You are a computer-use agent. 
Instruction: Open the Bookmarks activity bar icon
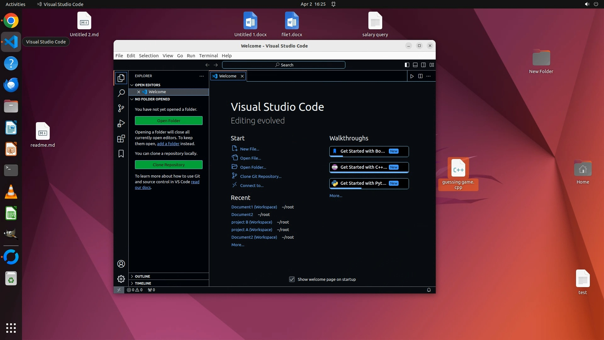[121, 154]
